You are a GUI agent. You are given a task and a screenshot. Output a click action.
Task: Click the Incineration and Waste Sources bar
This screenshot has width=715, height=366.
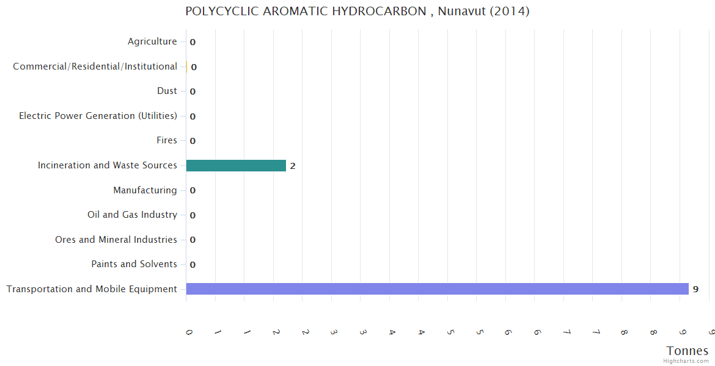click(x=236, y=165)
